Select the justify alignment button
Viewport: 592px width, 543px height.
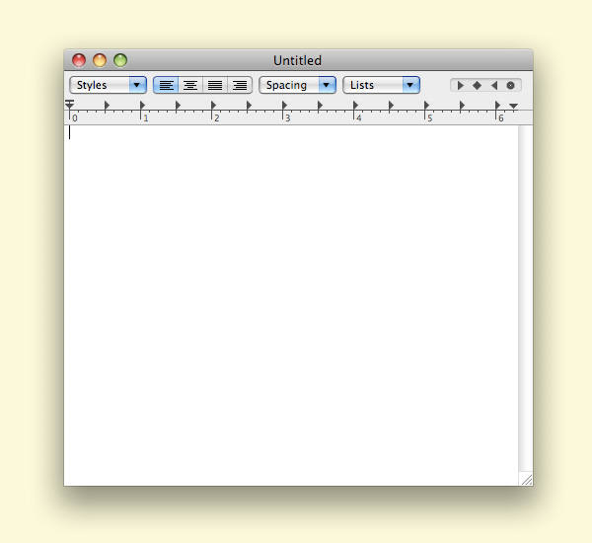pyautogui.click(x=215, y=85)
